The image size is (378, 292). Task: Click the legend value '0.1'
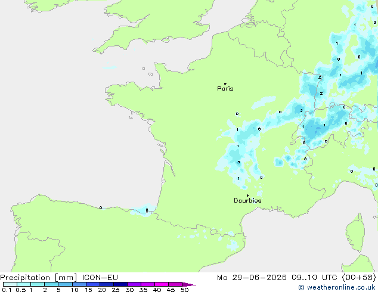pyautogui.click(x=7, y=290)
